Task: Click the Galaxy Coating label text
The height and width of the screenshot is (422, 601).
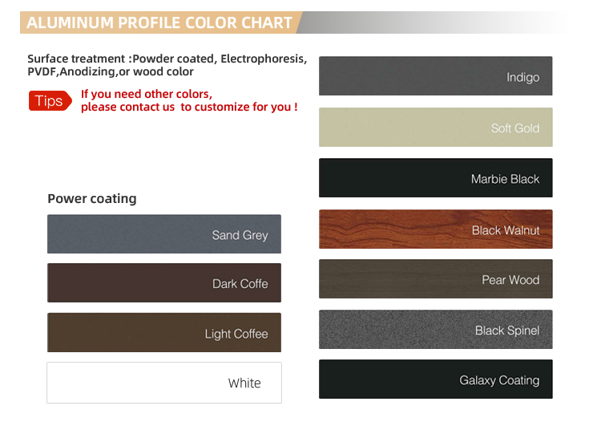Action: [x=499, y=380]
